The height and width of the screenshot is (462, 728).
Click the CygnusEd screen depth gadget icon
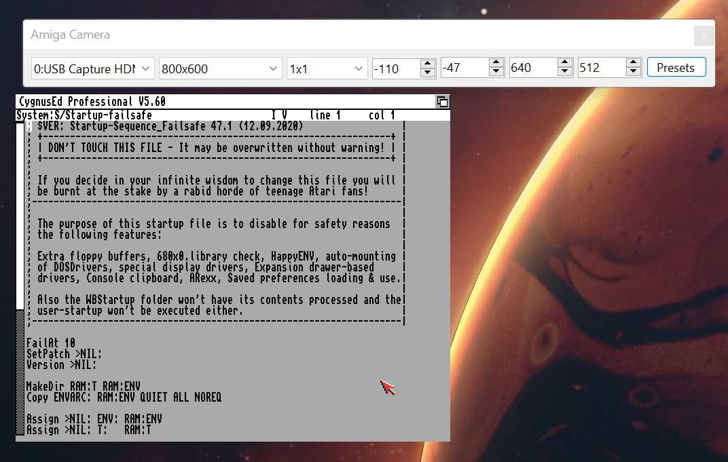pyautogui.click(x=443, y=102)
